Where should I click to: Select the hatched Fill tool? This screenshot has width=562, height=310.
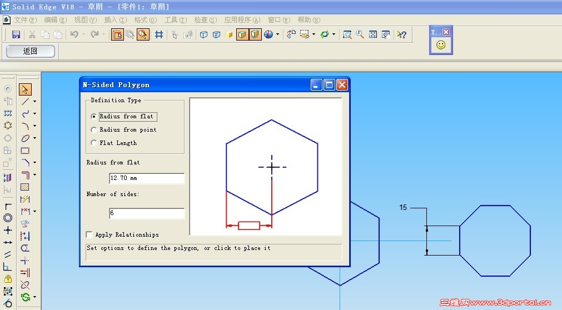pos(24,187)
